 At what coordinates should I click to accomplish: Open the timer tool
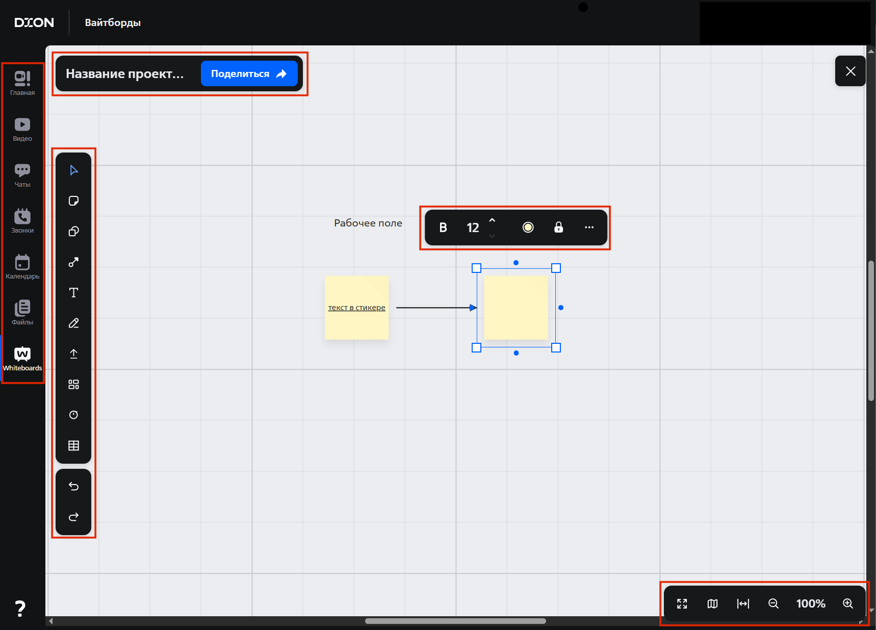click(73, 415)
